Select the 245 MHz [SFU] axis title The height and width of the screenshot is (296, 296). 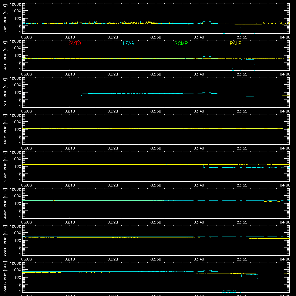click(5, 18)
